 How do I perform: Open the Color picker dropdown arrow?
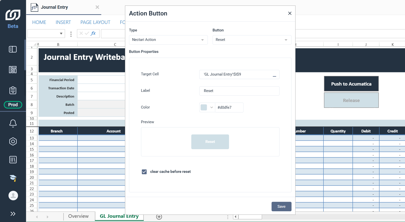[x=211, y=108]
